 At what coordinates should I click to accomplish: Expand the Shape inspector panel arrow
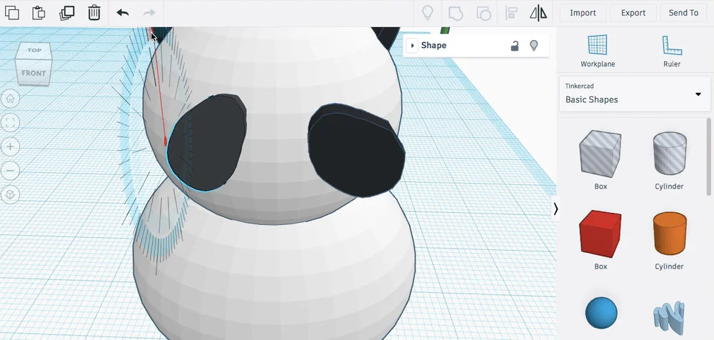[x=412, y=46]
